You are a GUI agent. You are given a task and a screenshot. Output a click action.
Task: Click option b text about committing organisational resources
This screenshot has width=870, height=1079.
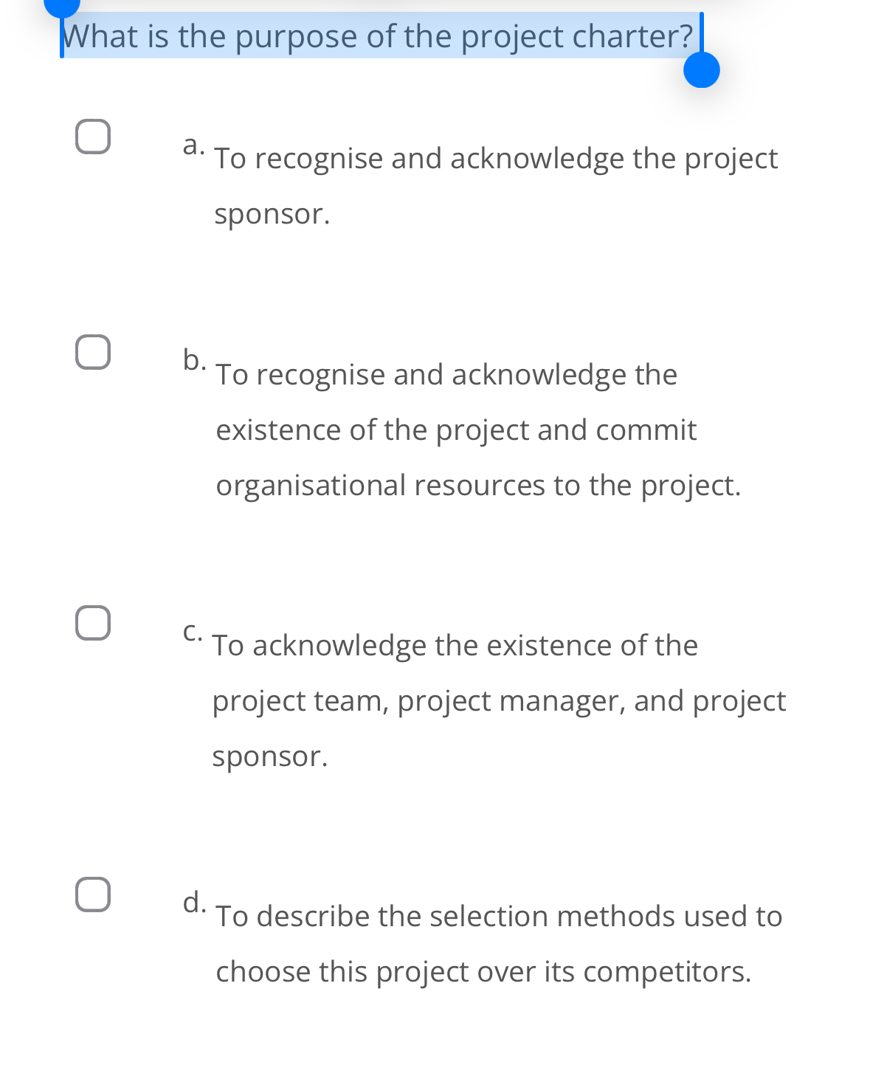pyautogui.click(x=480, y=430)
